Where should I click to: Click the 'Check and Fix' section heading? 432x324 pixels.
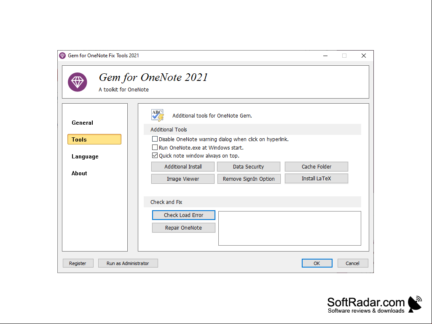click(166, 202)
